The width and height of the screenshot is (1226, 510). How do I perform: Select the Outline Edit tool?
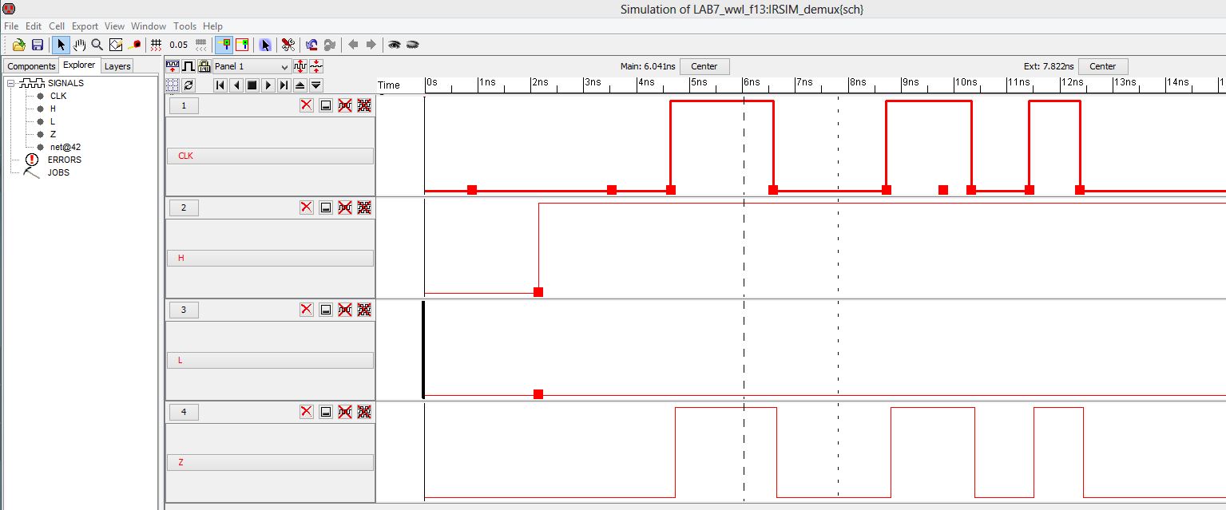pos(116,45)
